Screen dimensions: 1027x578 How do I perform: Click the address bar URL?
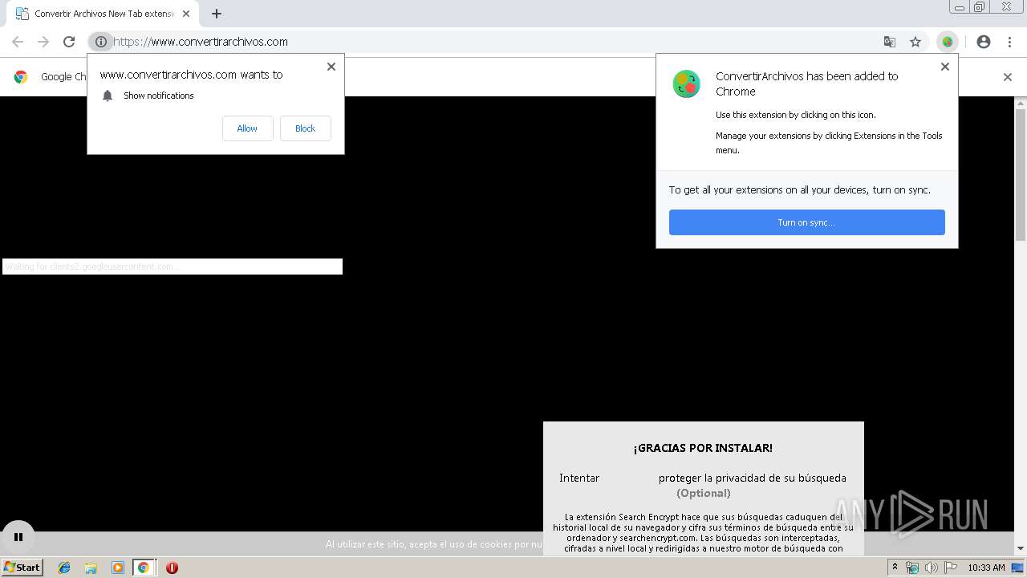point(201,42)
